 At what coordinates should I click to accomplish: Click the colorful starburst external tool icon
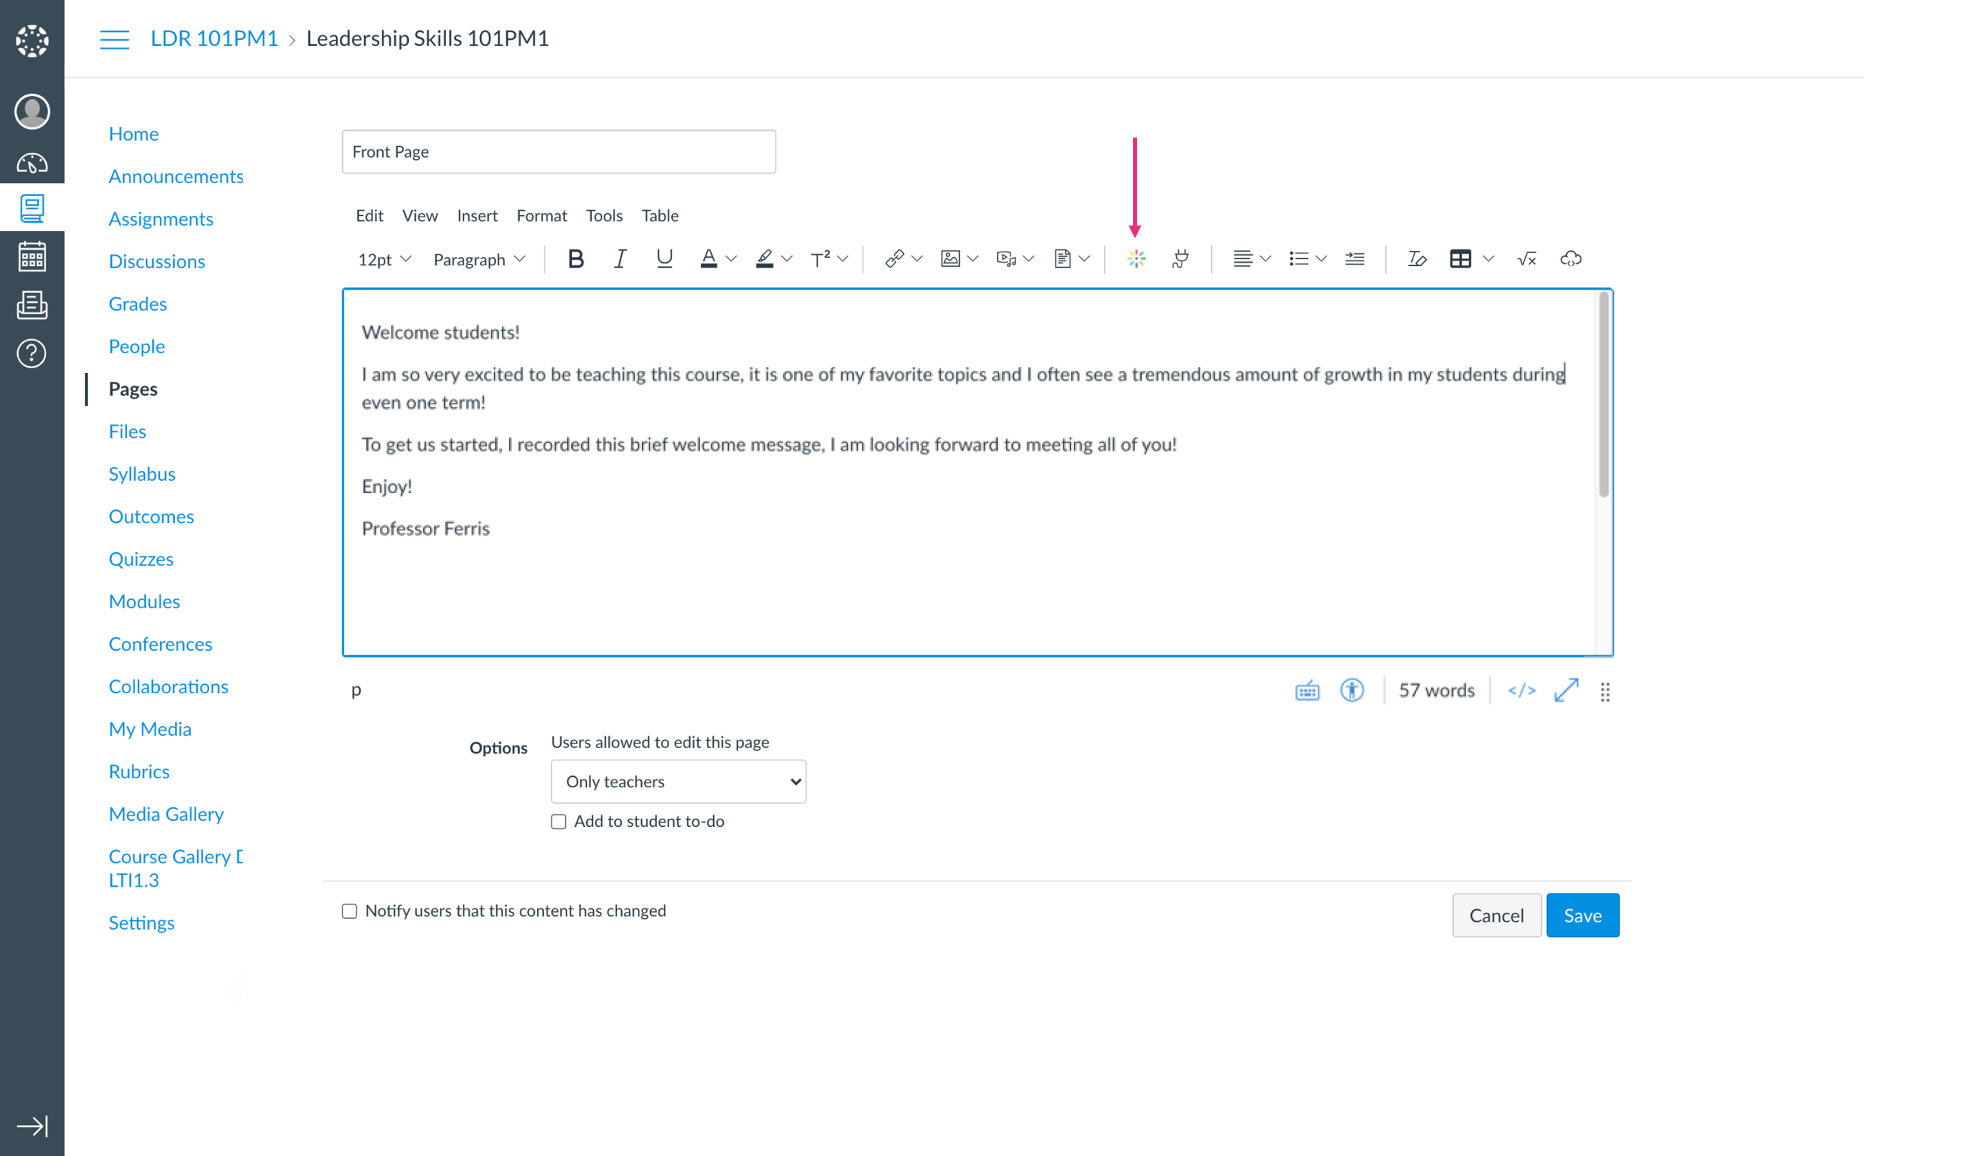pos(1136,259)
